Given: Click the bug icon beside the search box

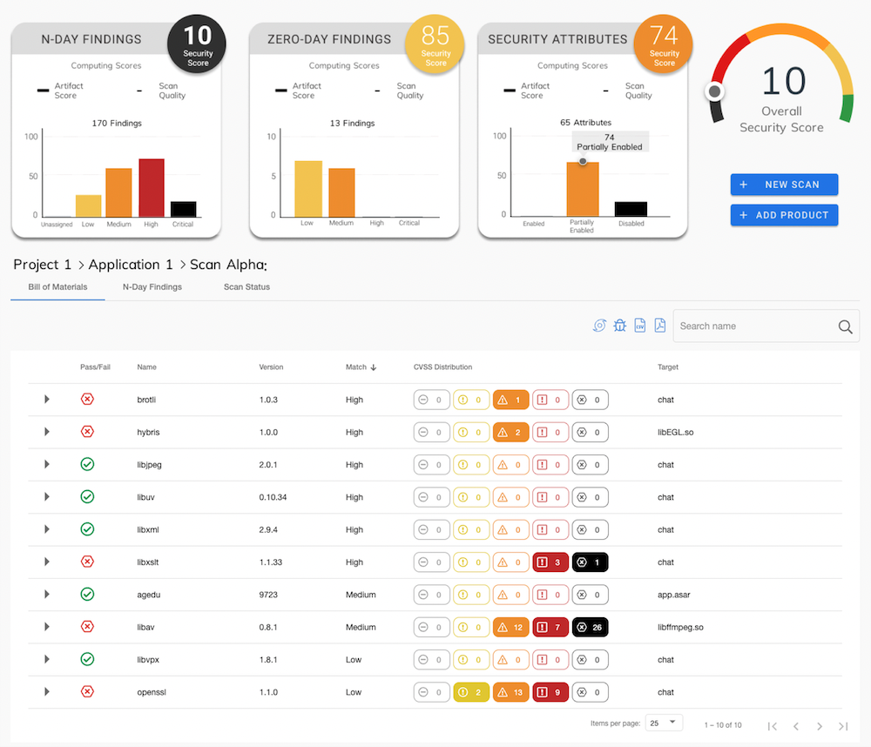Looking at the screenshot, I should [x=619, y=326].
